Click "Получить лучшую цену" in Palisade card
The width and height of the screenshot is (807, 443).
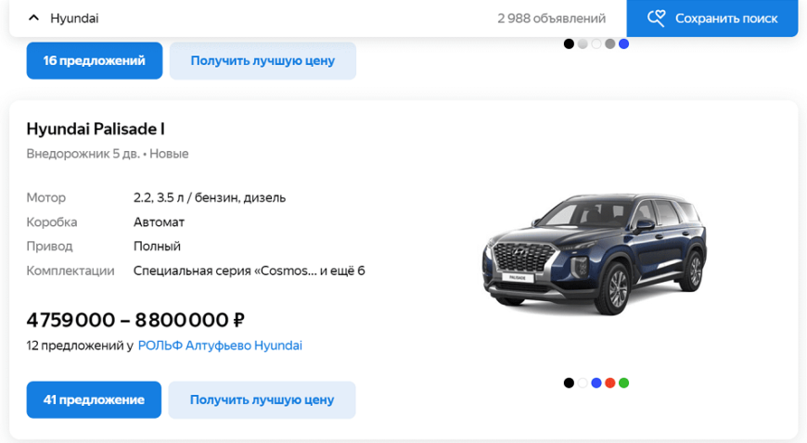(262, 400)
